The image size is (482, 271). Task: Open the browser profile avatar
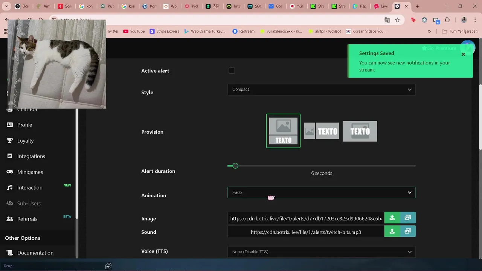point(464,20)
